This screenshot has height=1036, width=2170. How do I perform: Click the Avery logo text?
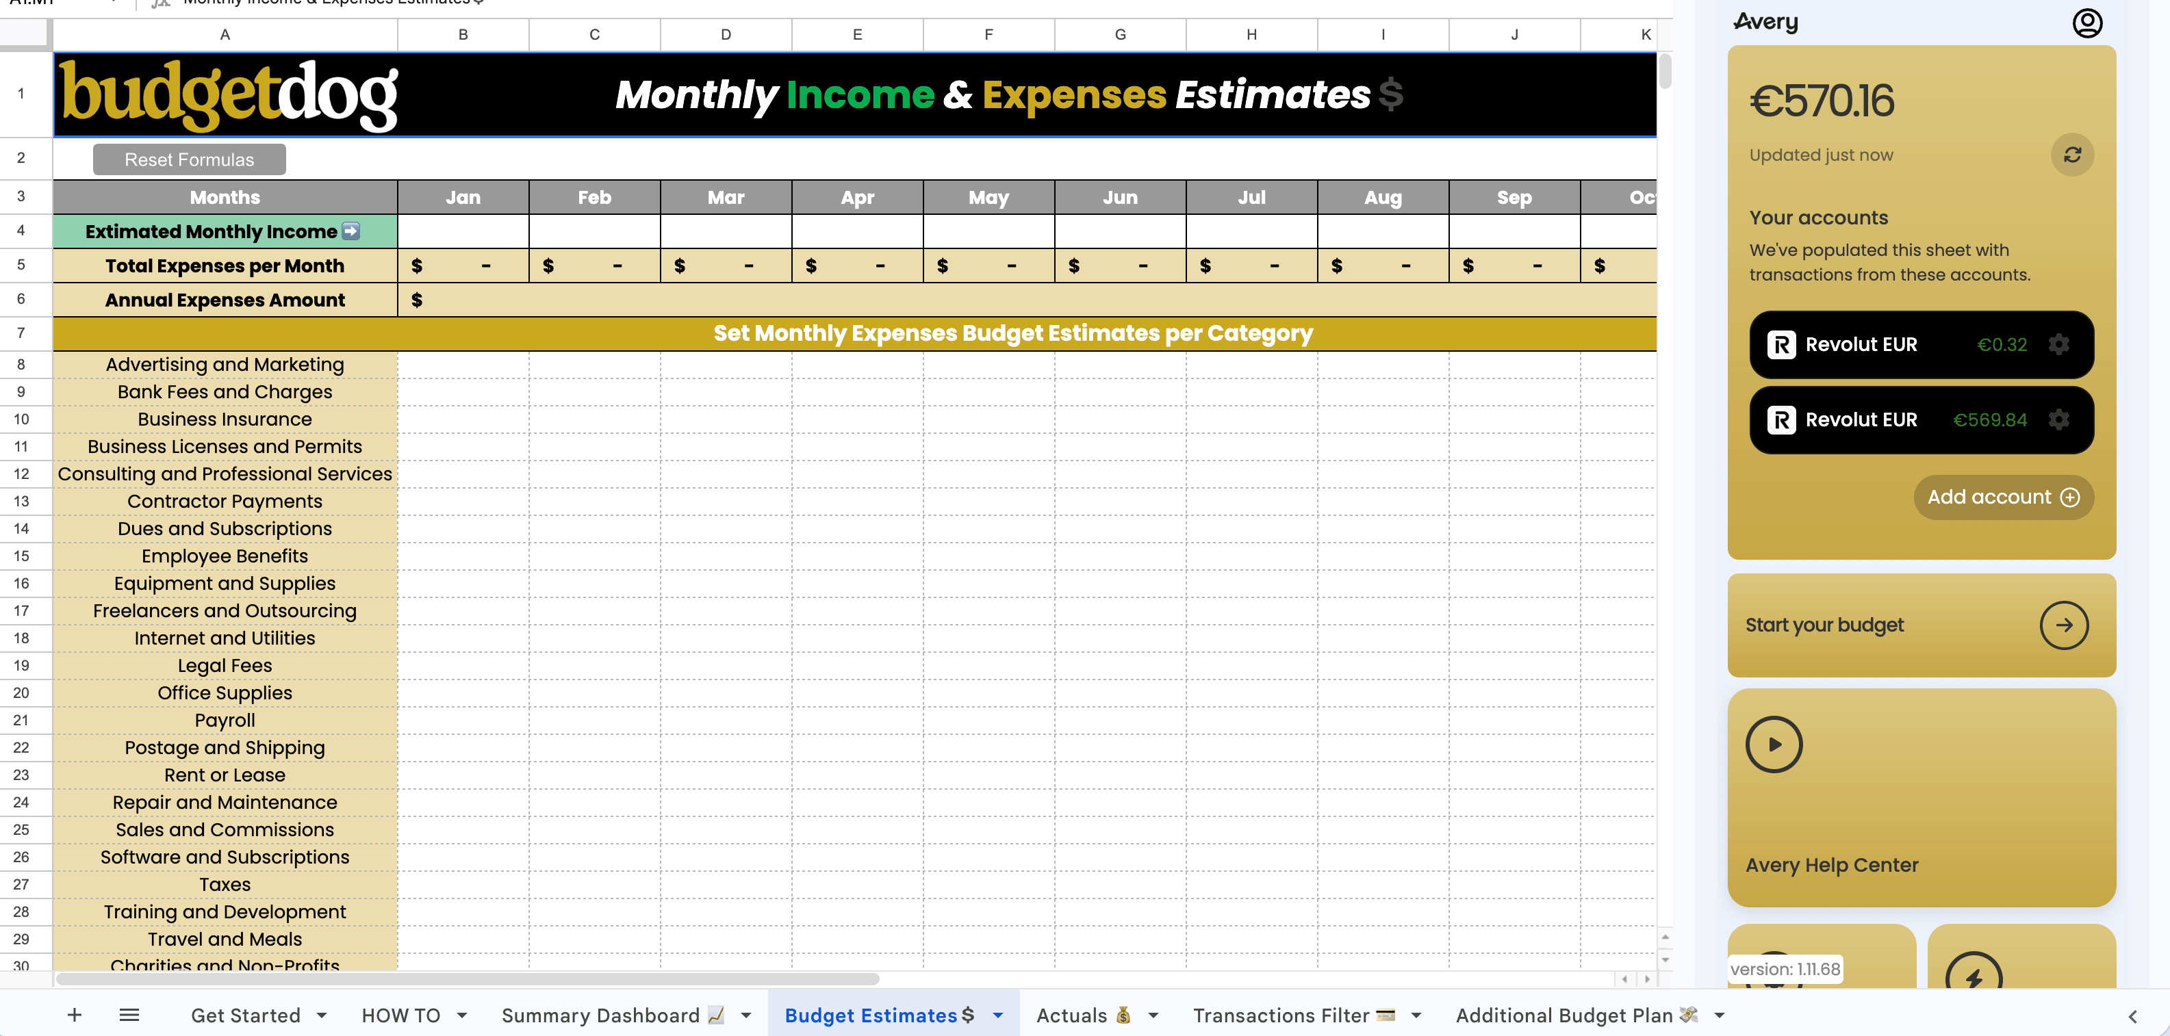pos(1765,22)
